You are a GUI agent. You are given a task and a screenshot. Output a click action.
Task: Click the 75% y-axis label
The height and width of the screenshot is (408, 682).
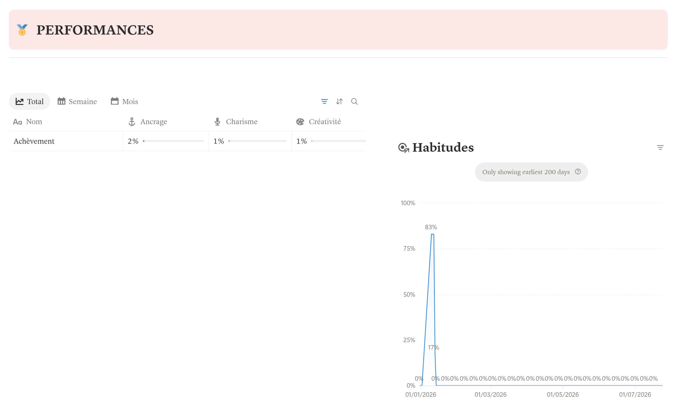(x=409, y=249)
